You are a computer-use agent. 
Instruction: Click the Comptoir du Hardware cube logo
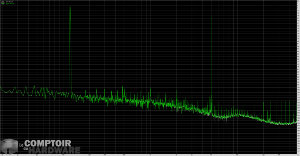9,146
